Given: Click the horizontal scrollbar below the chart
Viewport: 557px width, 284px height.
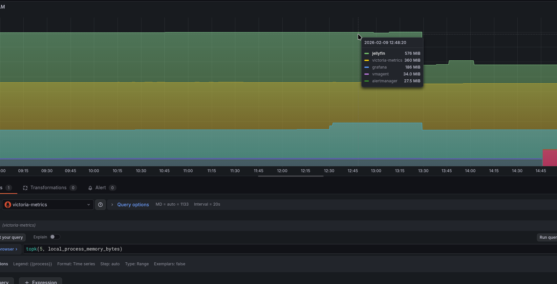Looking at the screenshot, I should tap(290, 176).
